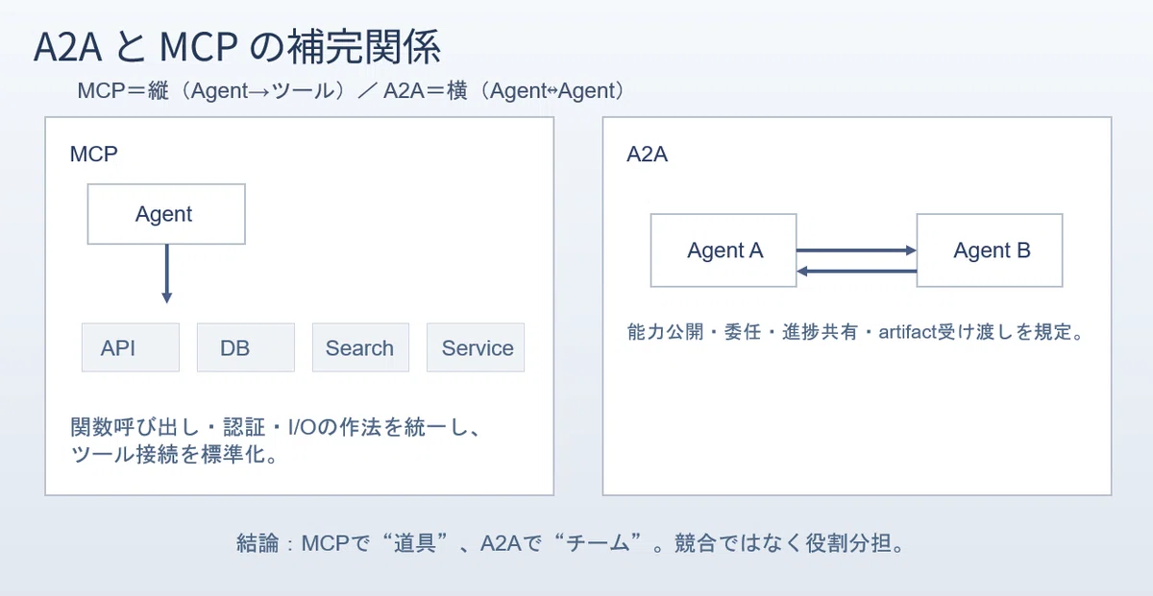This screenshot has width=1153, height=596.
Task: Select the 'Search' tool box
Action: [x=360, y=347]
